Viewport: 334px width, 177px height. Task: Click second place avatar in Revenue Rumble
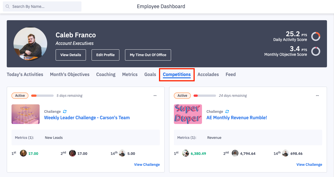pyautogui.click(x=235, y=153)
